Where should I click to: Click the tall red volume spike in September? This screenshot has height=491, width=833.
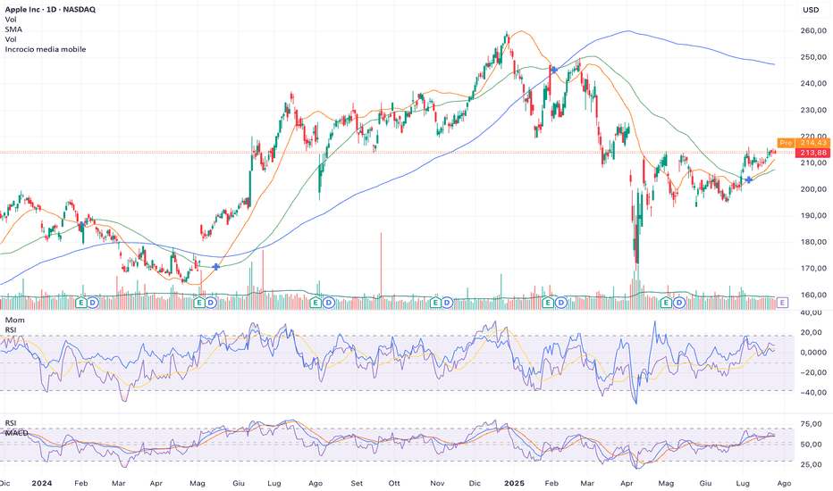point(381,270)
